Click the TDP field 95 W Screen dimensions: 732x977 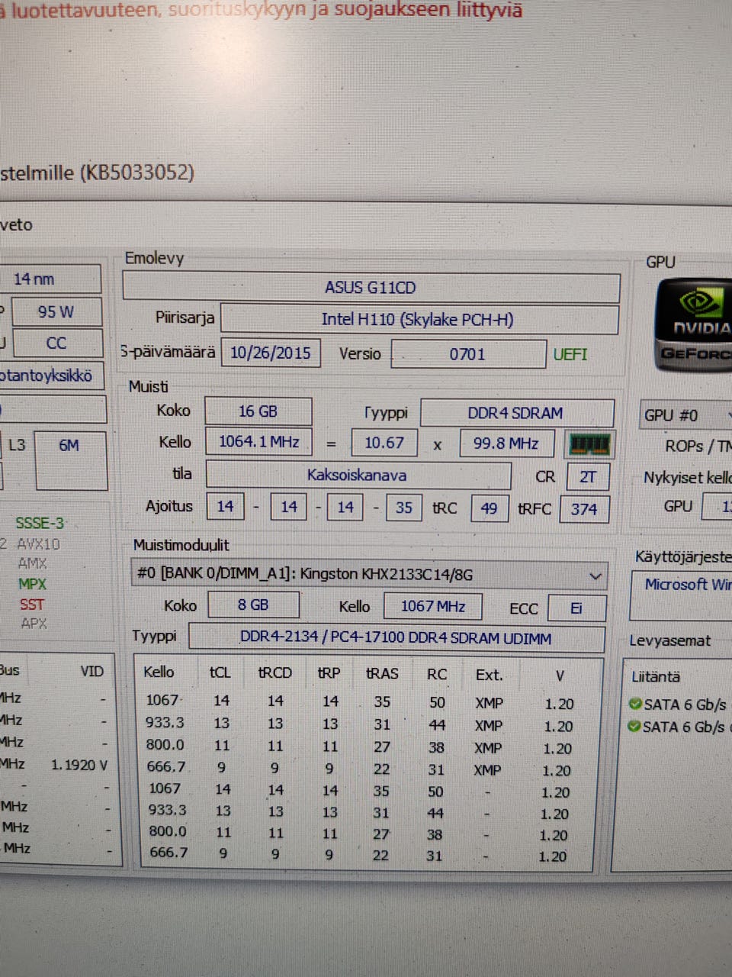pyautogui.click(x=56, y=311)
